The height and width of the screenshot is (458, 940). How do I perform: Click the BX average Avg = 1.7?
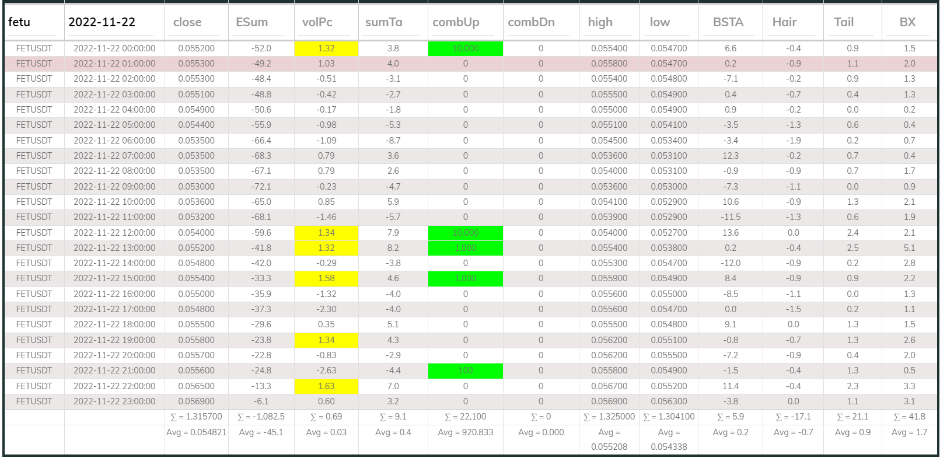[910, 432]
